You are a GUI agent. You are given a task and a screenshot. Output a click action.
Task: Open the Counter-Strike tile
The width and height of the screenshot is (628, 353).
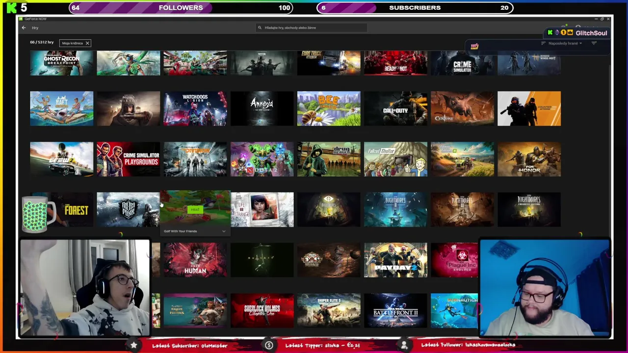(x=529, y=108)
